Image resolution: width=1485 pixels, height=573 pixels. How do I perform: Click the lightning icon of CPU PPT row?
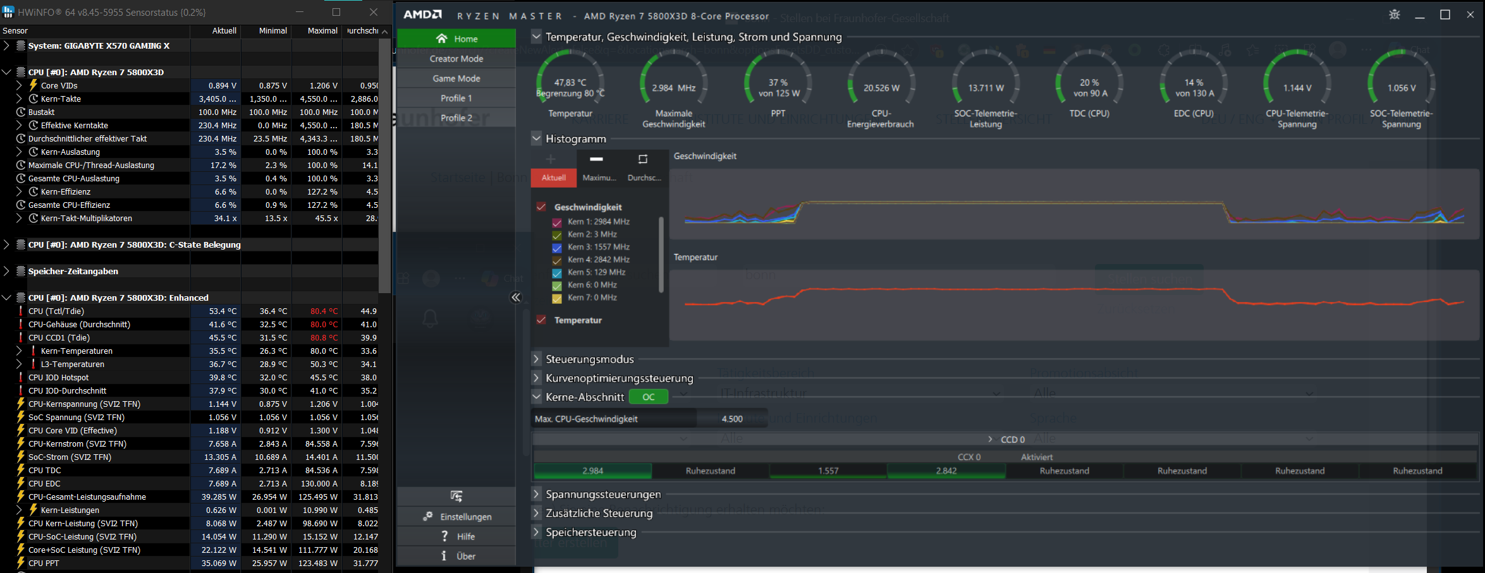click(21, 563)
